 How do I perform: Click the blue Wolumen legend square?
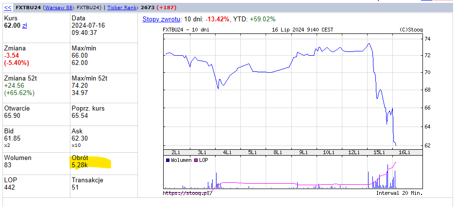point(168,160)
